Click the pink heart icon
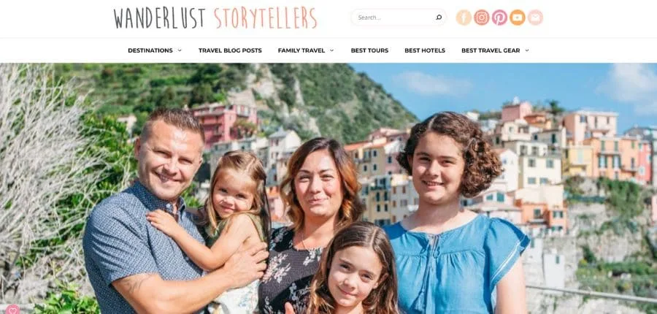 point(12,310)
